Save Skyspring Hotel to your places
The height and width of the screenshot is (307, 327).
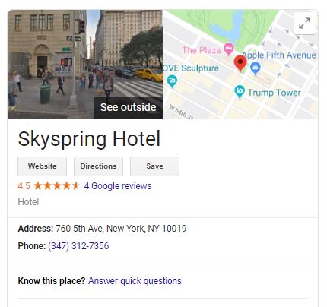[x=154, y=166]
